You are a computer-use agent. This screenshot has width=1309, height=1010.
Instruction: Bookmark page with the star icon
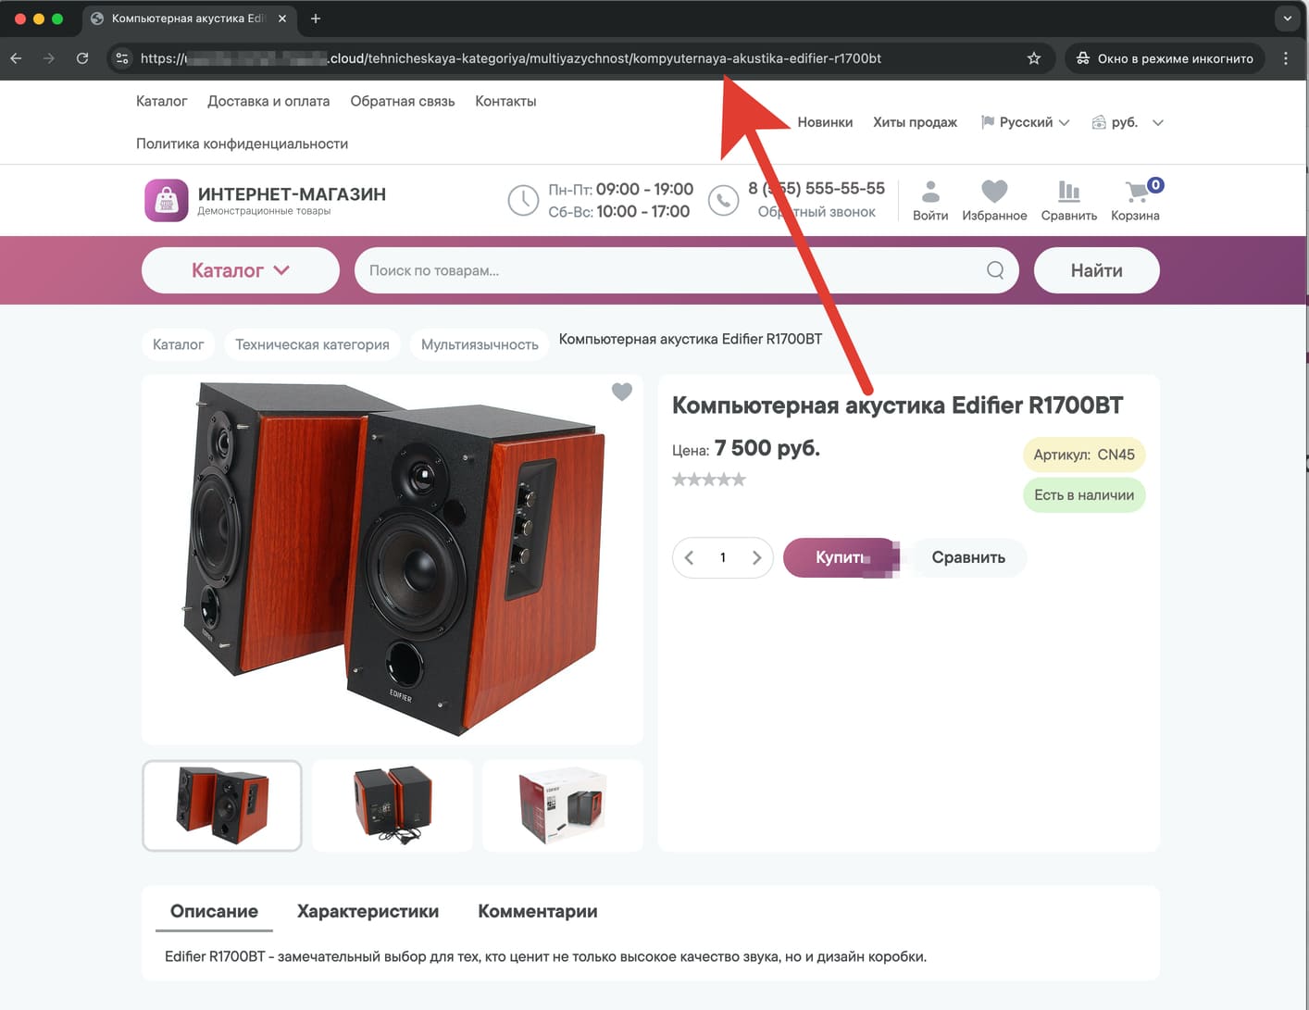[x=1034, y=58]
